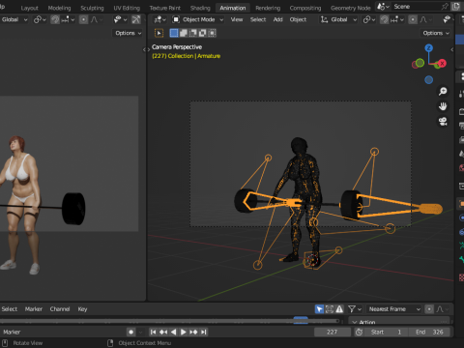Open the dope sheet Channel menu
The image size is (464, 348).
click(x=60, y=309)
